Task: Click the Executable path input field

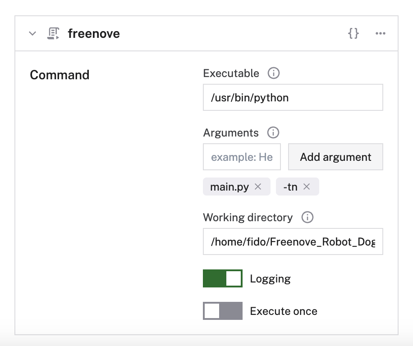Action: point(293,97)
